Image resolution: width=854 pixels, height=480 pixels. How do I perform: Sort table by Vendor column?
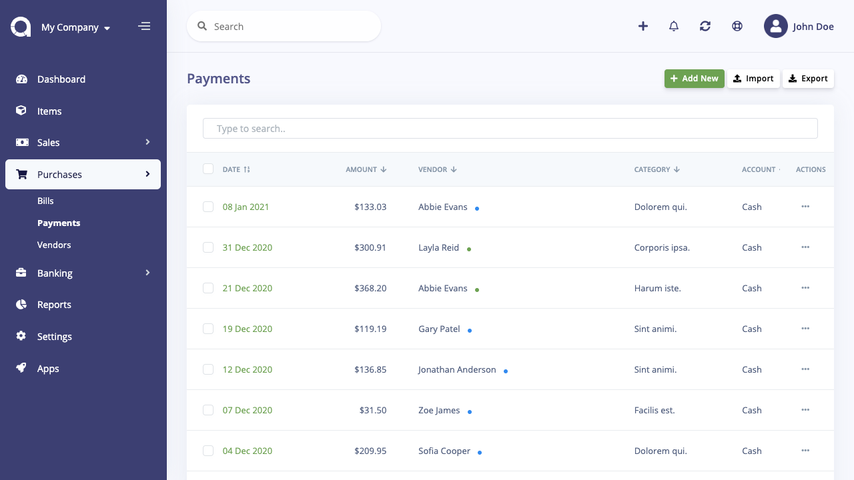tap(438, 169)
